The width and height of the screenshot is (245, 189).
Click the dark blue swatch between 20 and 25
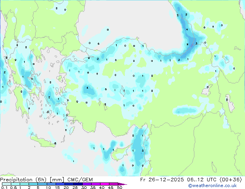[x=69, y=184]
